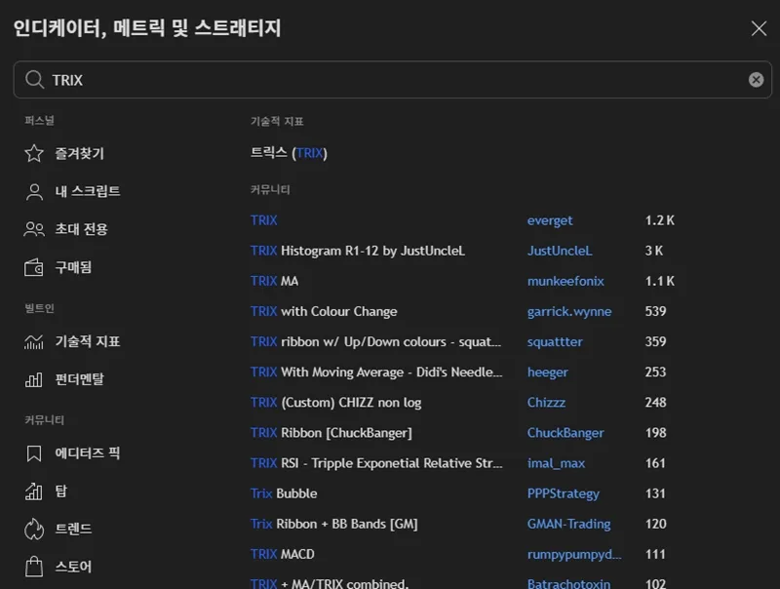Open author imal_max's profile
This screenshot has width=780, height=589.
(x=556, y=463)
